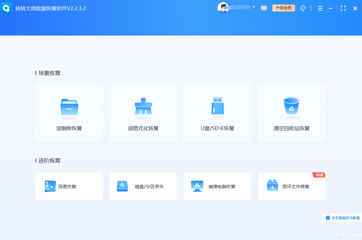Screen dimensions: 362x240
Task: Click the question mark icon in the tutorial banner
Action: pos(328,218)
